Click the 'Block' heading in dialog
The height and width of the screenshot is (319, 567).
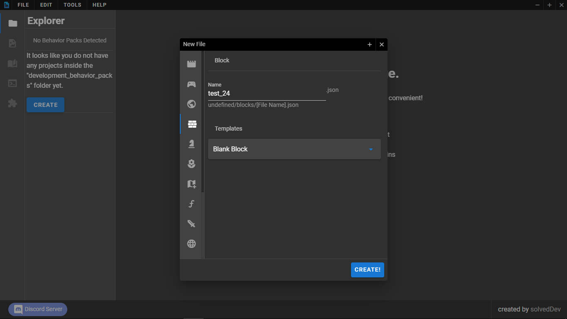pyautogui.click(x=222, y=60)
